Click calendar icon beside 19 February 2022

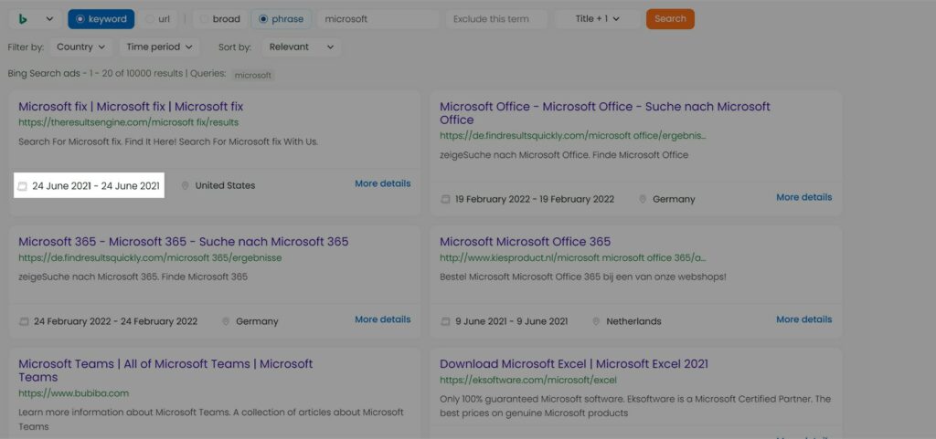(445, 199)
